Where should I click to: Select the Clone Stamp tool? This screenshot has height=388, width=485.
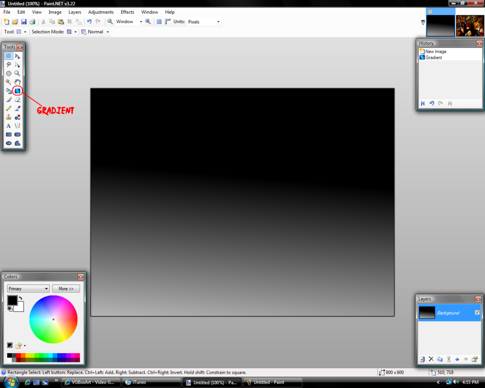[9, 117]
